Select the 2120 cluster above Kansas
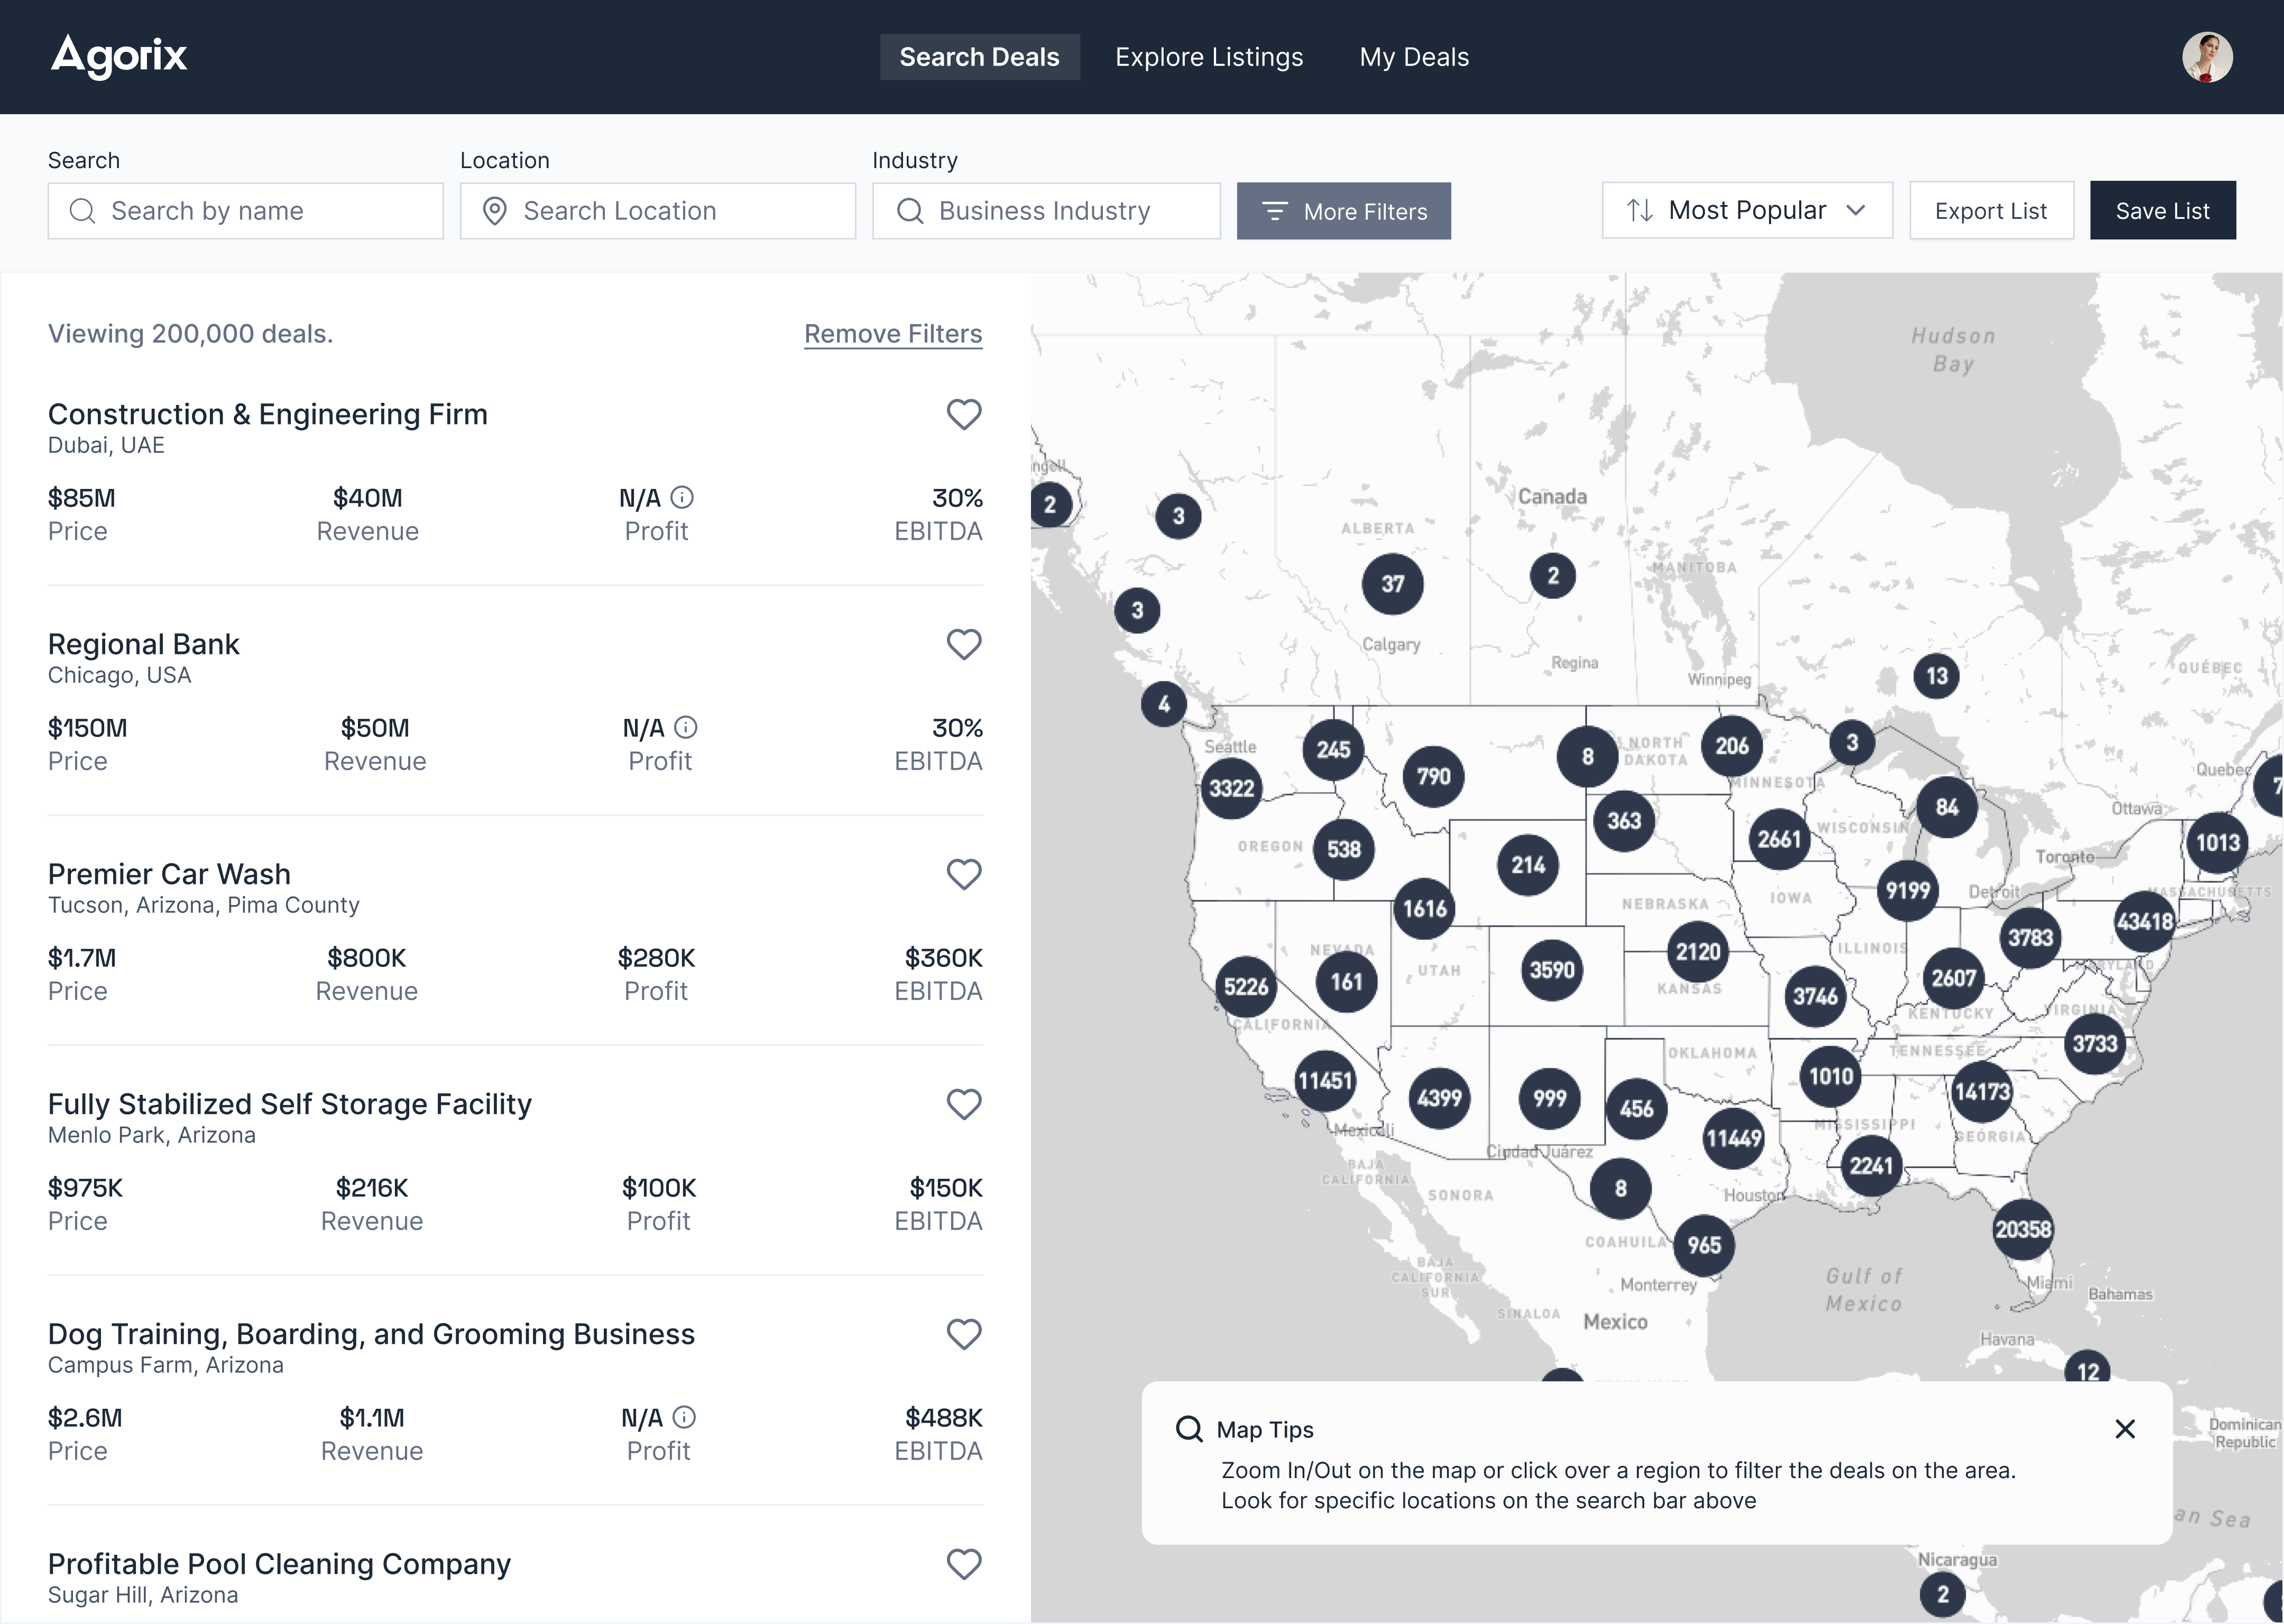 click(1698, 951)
